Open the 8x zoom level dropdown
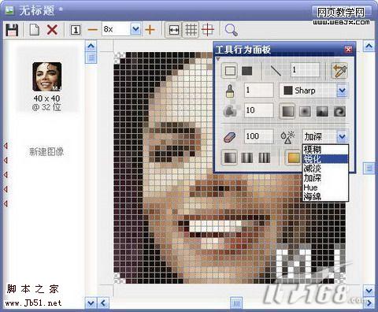Viewport: 378px width, 312px height. tap(135, 29)
